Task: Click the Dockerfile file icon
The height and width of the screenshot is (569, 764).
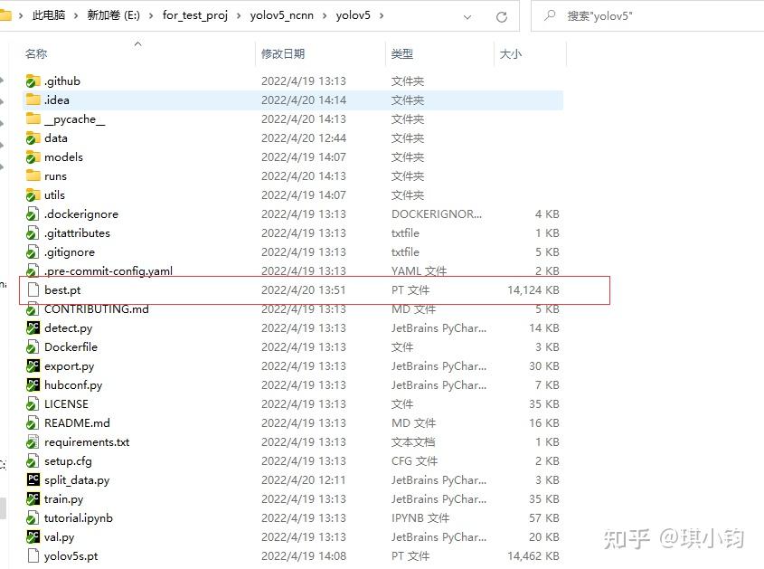Action: (33, 347)
